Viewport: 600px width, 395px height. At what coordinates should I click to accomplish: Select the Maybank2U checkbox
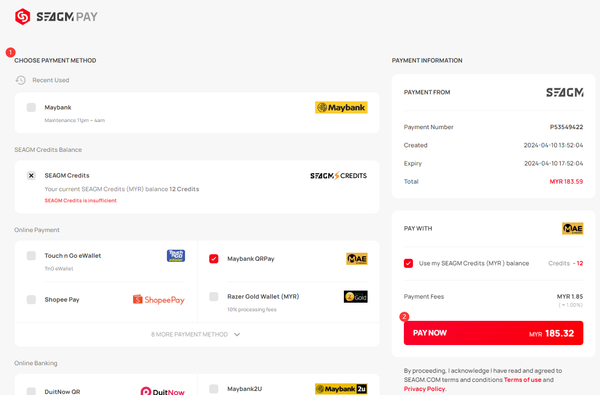(214, 389)
